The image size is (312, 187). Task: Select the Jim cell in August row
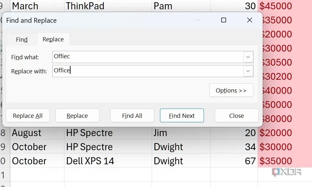(181, 133)
